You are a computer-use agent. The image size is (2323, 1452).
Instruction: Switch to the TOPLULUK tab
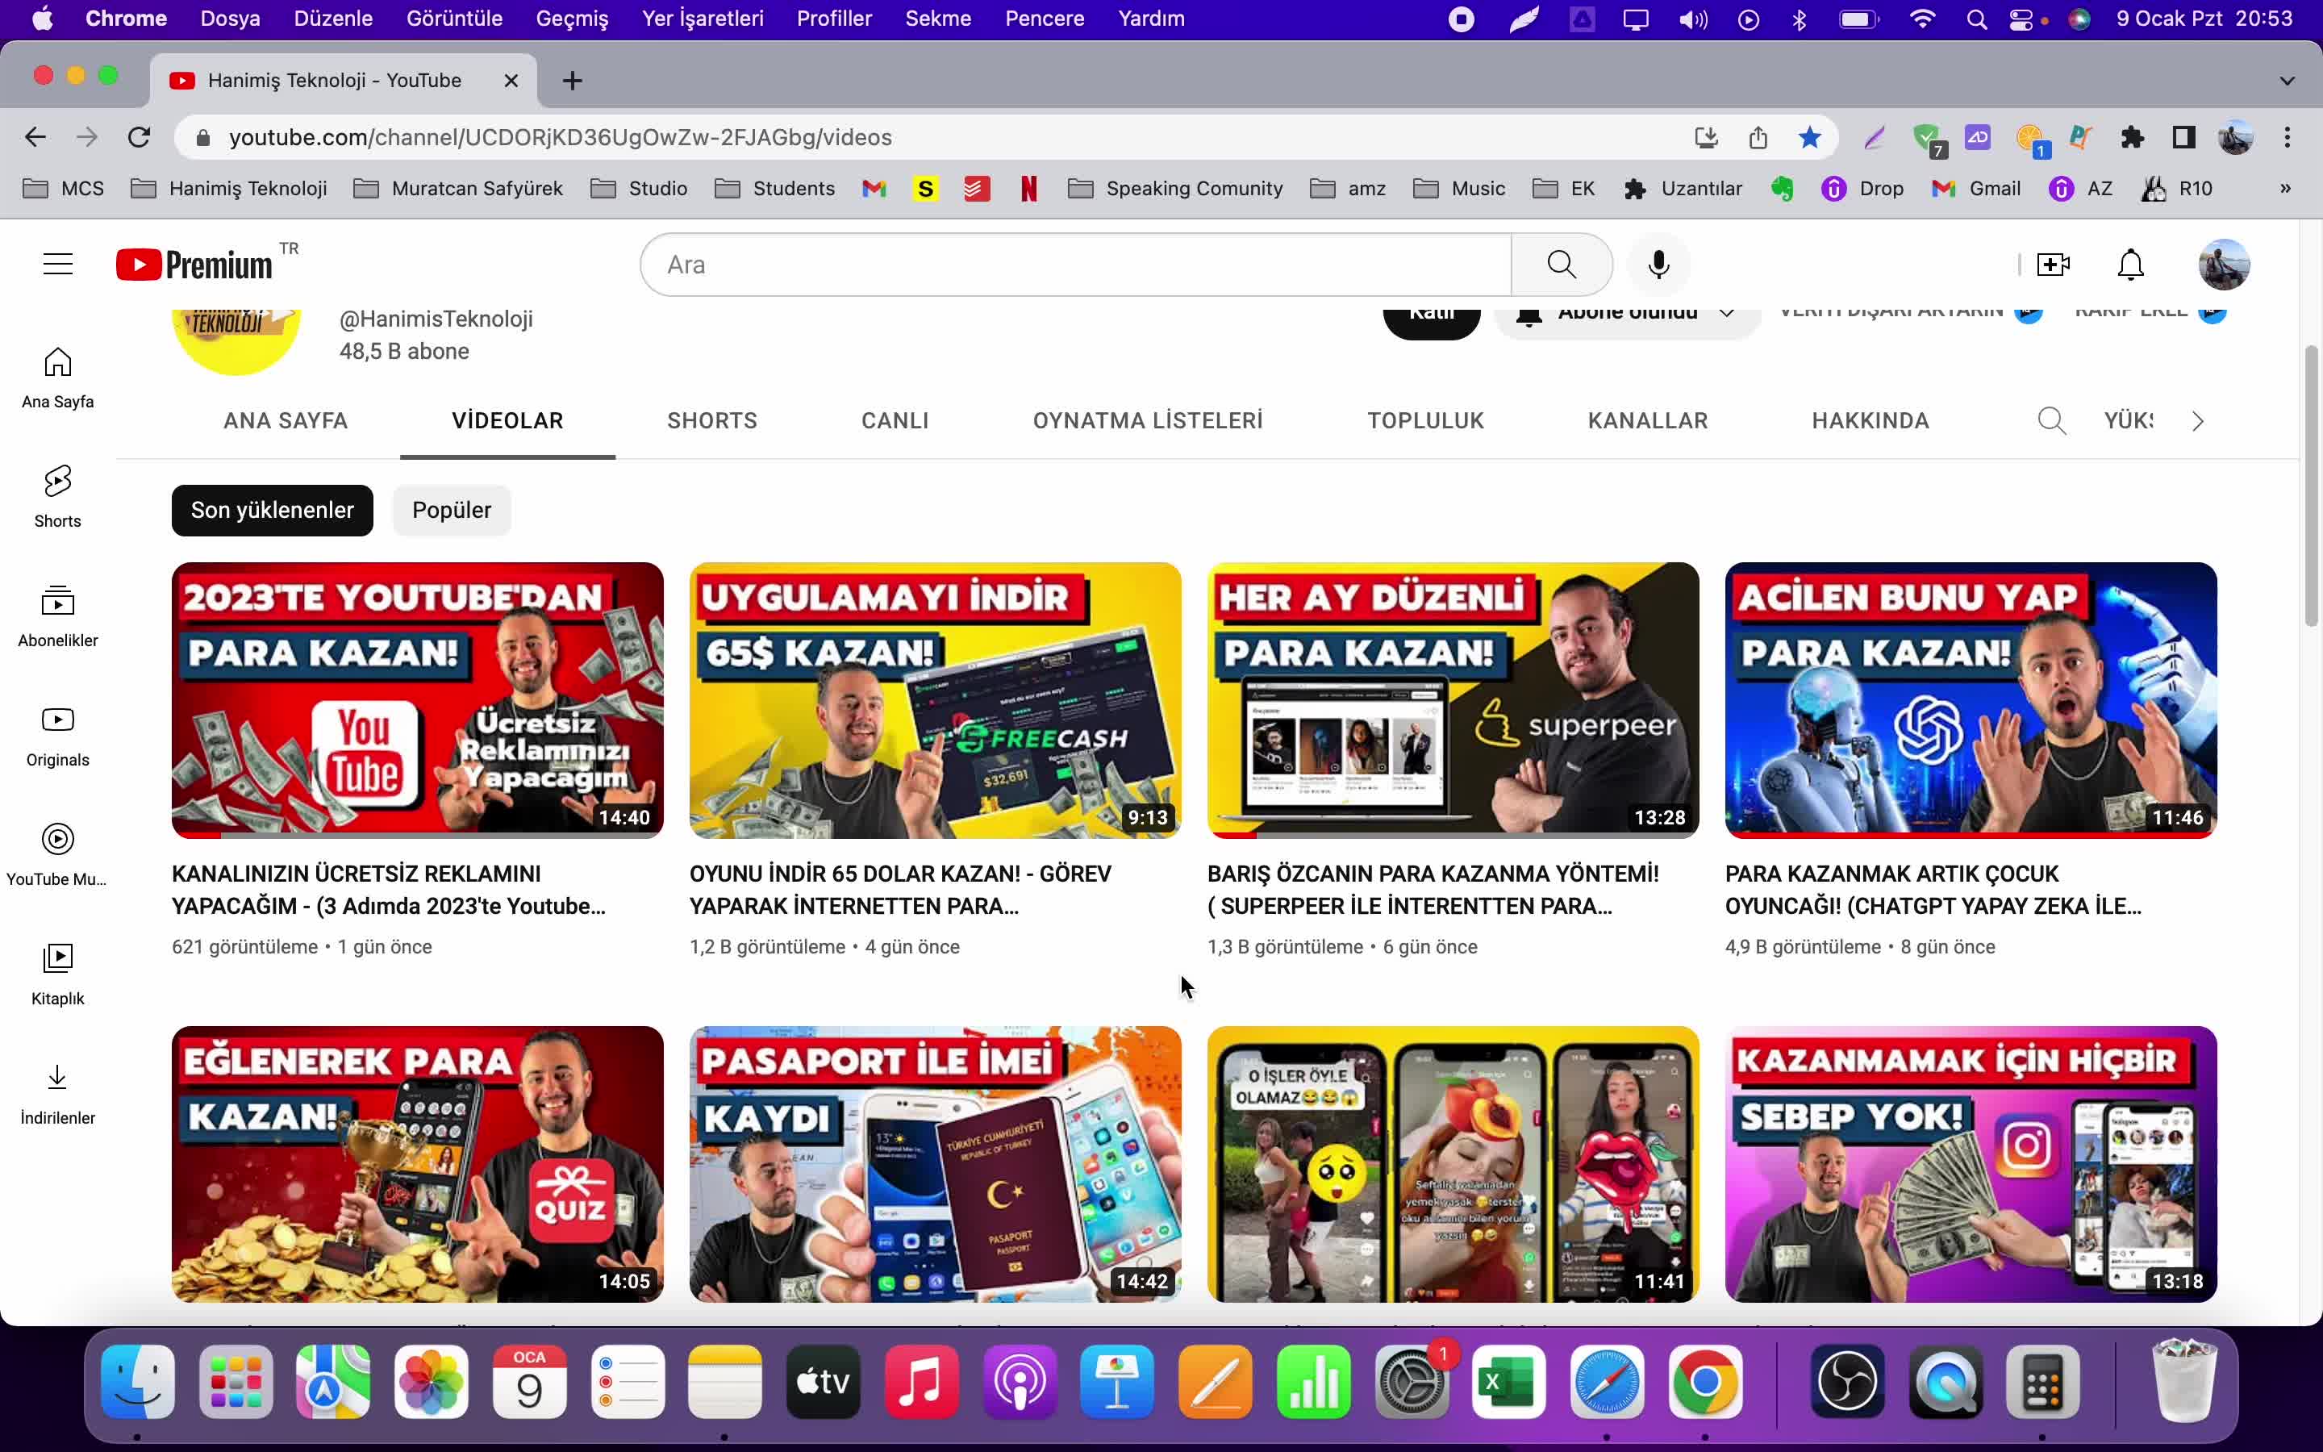(x=1425, y=420)
